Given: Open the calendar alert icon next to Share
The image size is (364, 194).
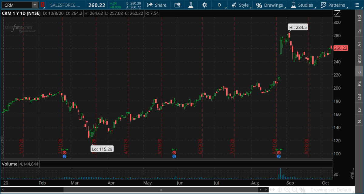Looking at the screenshot, I should click(177, 5).
